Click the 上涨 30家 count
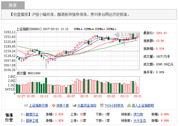179x126 pixels. [x=83, y=114]
